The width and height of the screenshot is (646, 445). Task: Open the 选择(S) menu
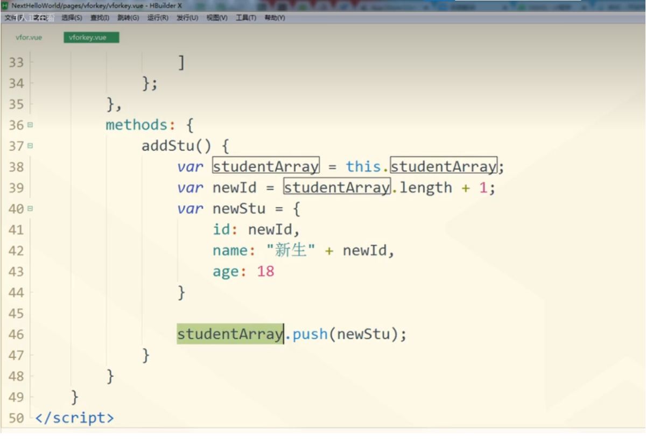pos(72,18)
